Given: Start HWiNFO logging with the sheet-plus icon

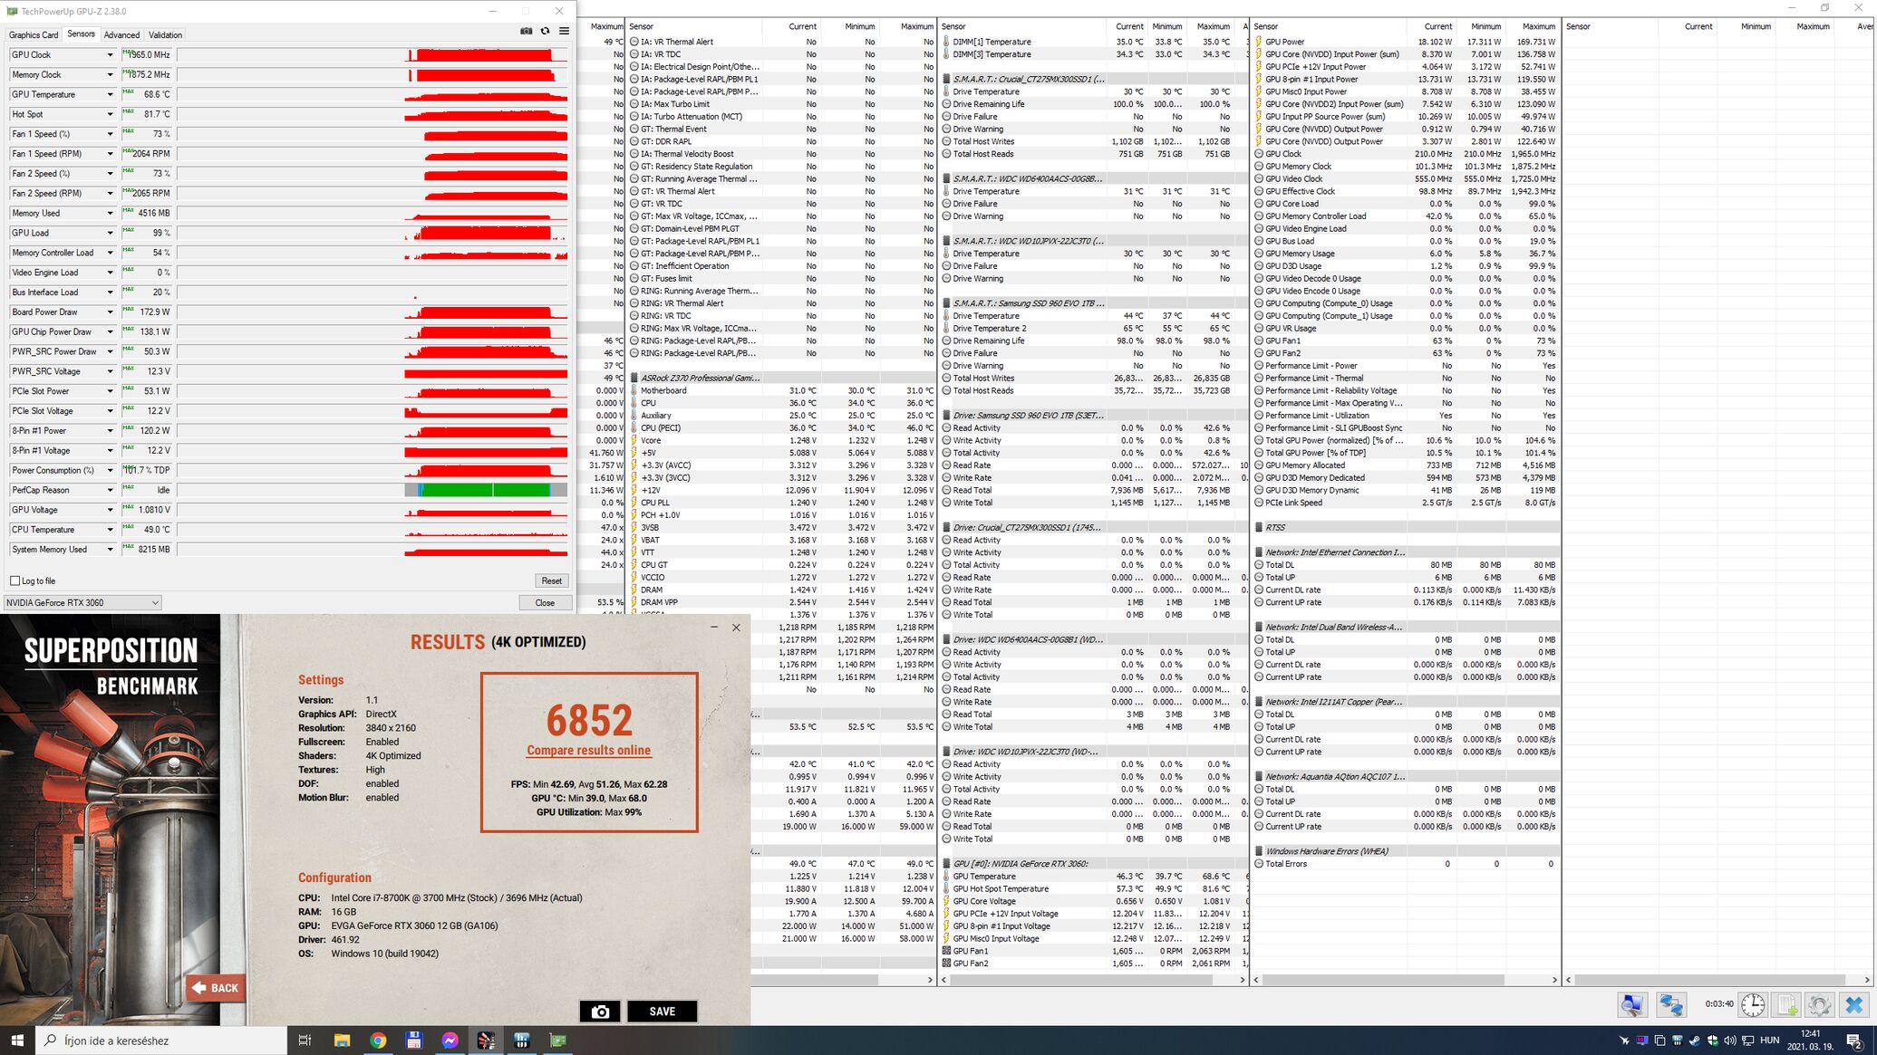Looking at the screenshot, I should coord(1787,1004).
